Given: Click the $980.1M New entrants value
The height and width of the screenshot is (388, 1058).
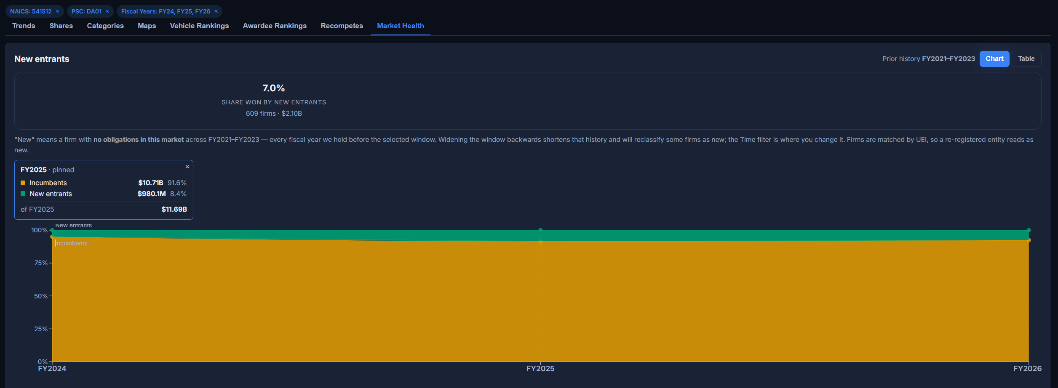Looking at the screenshot, I should [x=152, y=194].
